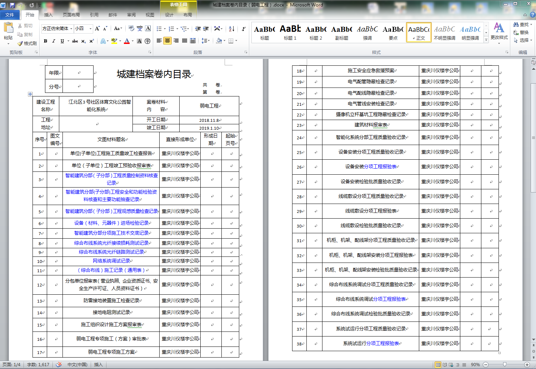This screenshot has height=369, width=536.
Task: Open the Font dialog launcher
Action: click(x=150, y=52)
